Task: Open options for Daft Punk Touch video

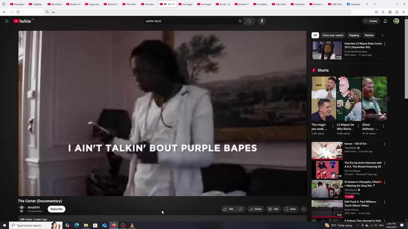Action: [x=384, y=202]
